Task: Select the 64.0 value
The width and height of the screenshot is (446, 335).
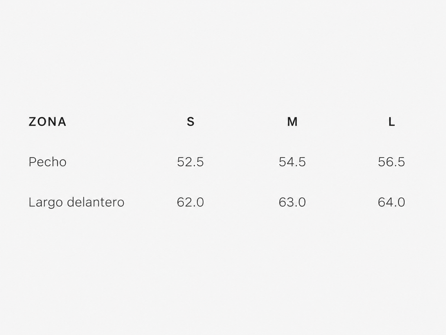Action: [391, 202]
